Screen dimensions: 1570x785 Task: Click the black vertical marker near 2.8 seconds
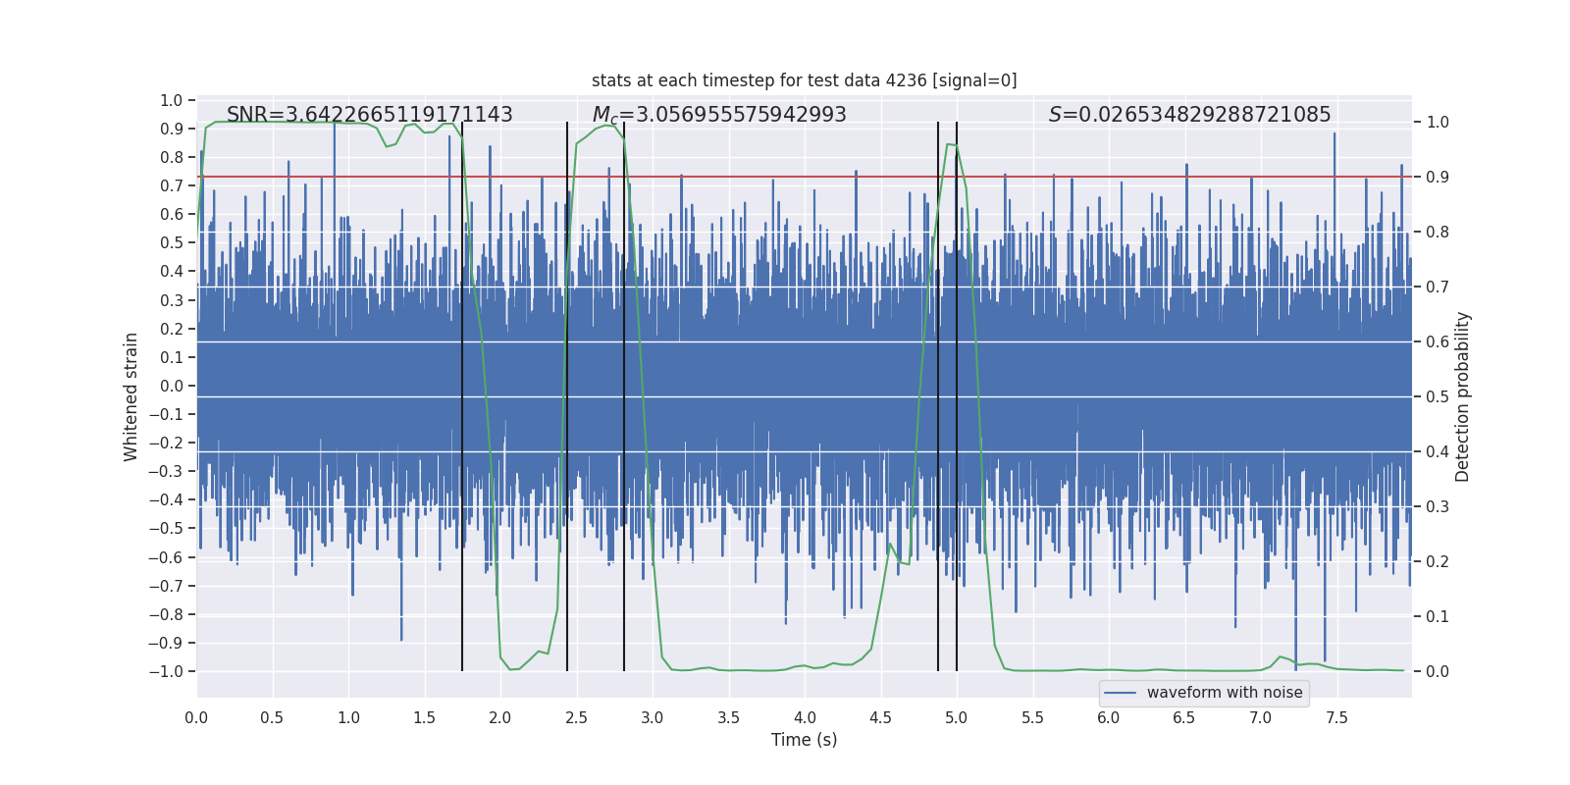tap(624, 396)
